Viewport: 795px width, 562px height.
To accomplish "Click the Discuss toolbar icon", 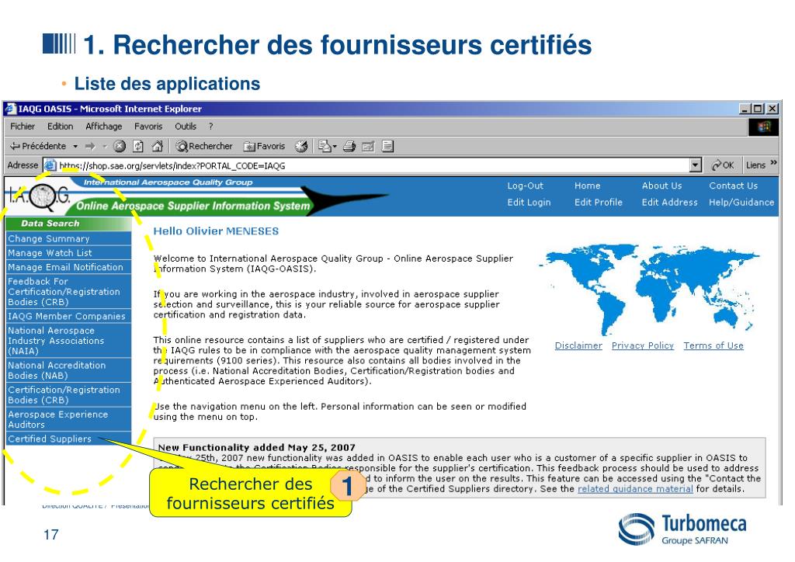I will pyautogui.click(x=388, y=147).
